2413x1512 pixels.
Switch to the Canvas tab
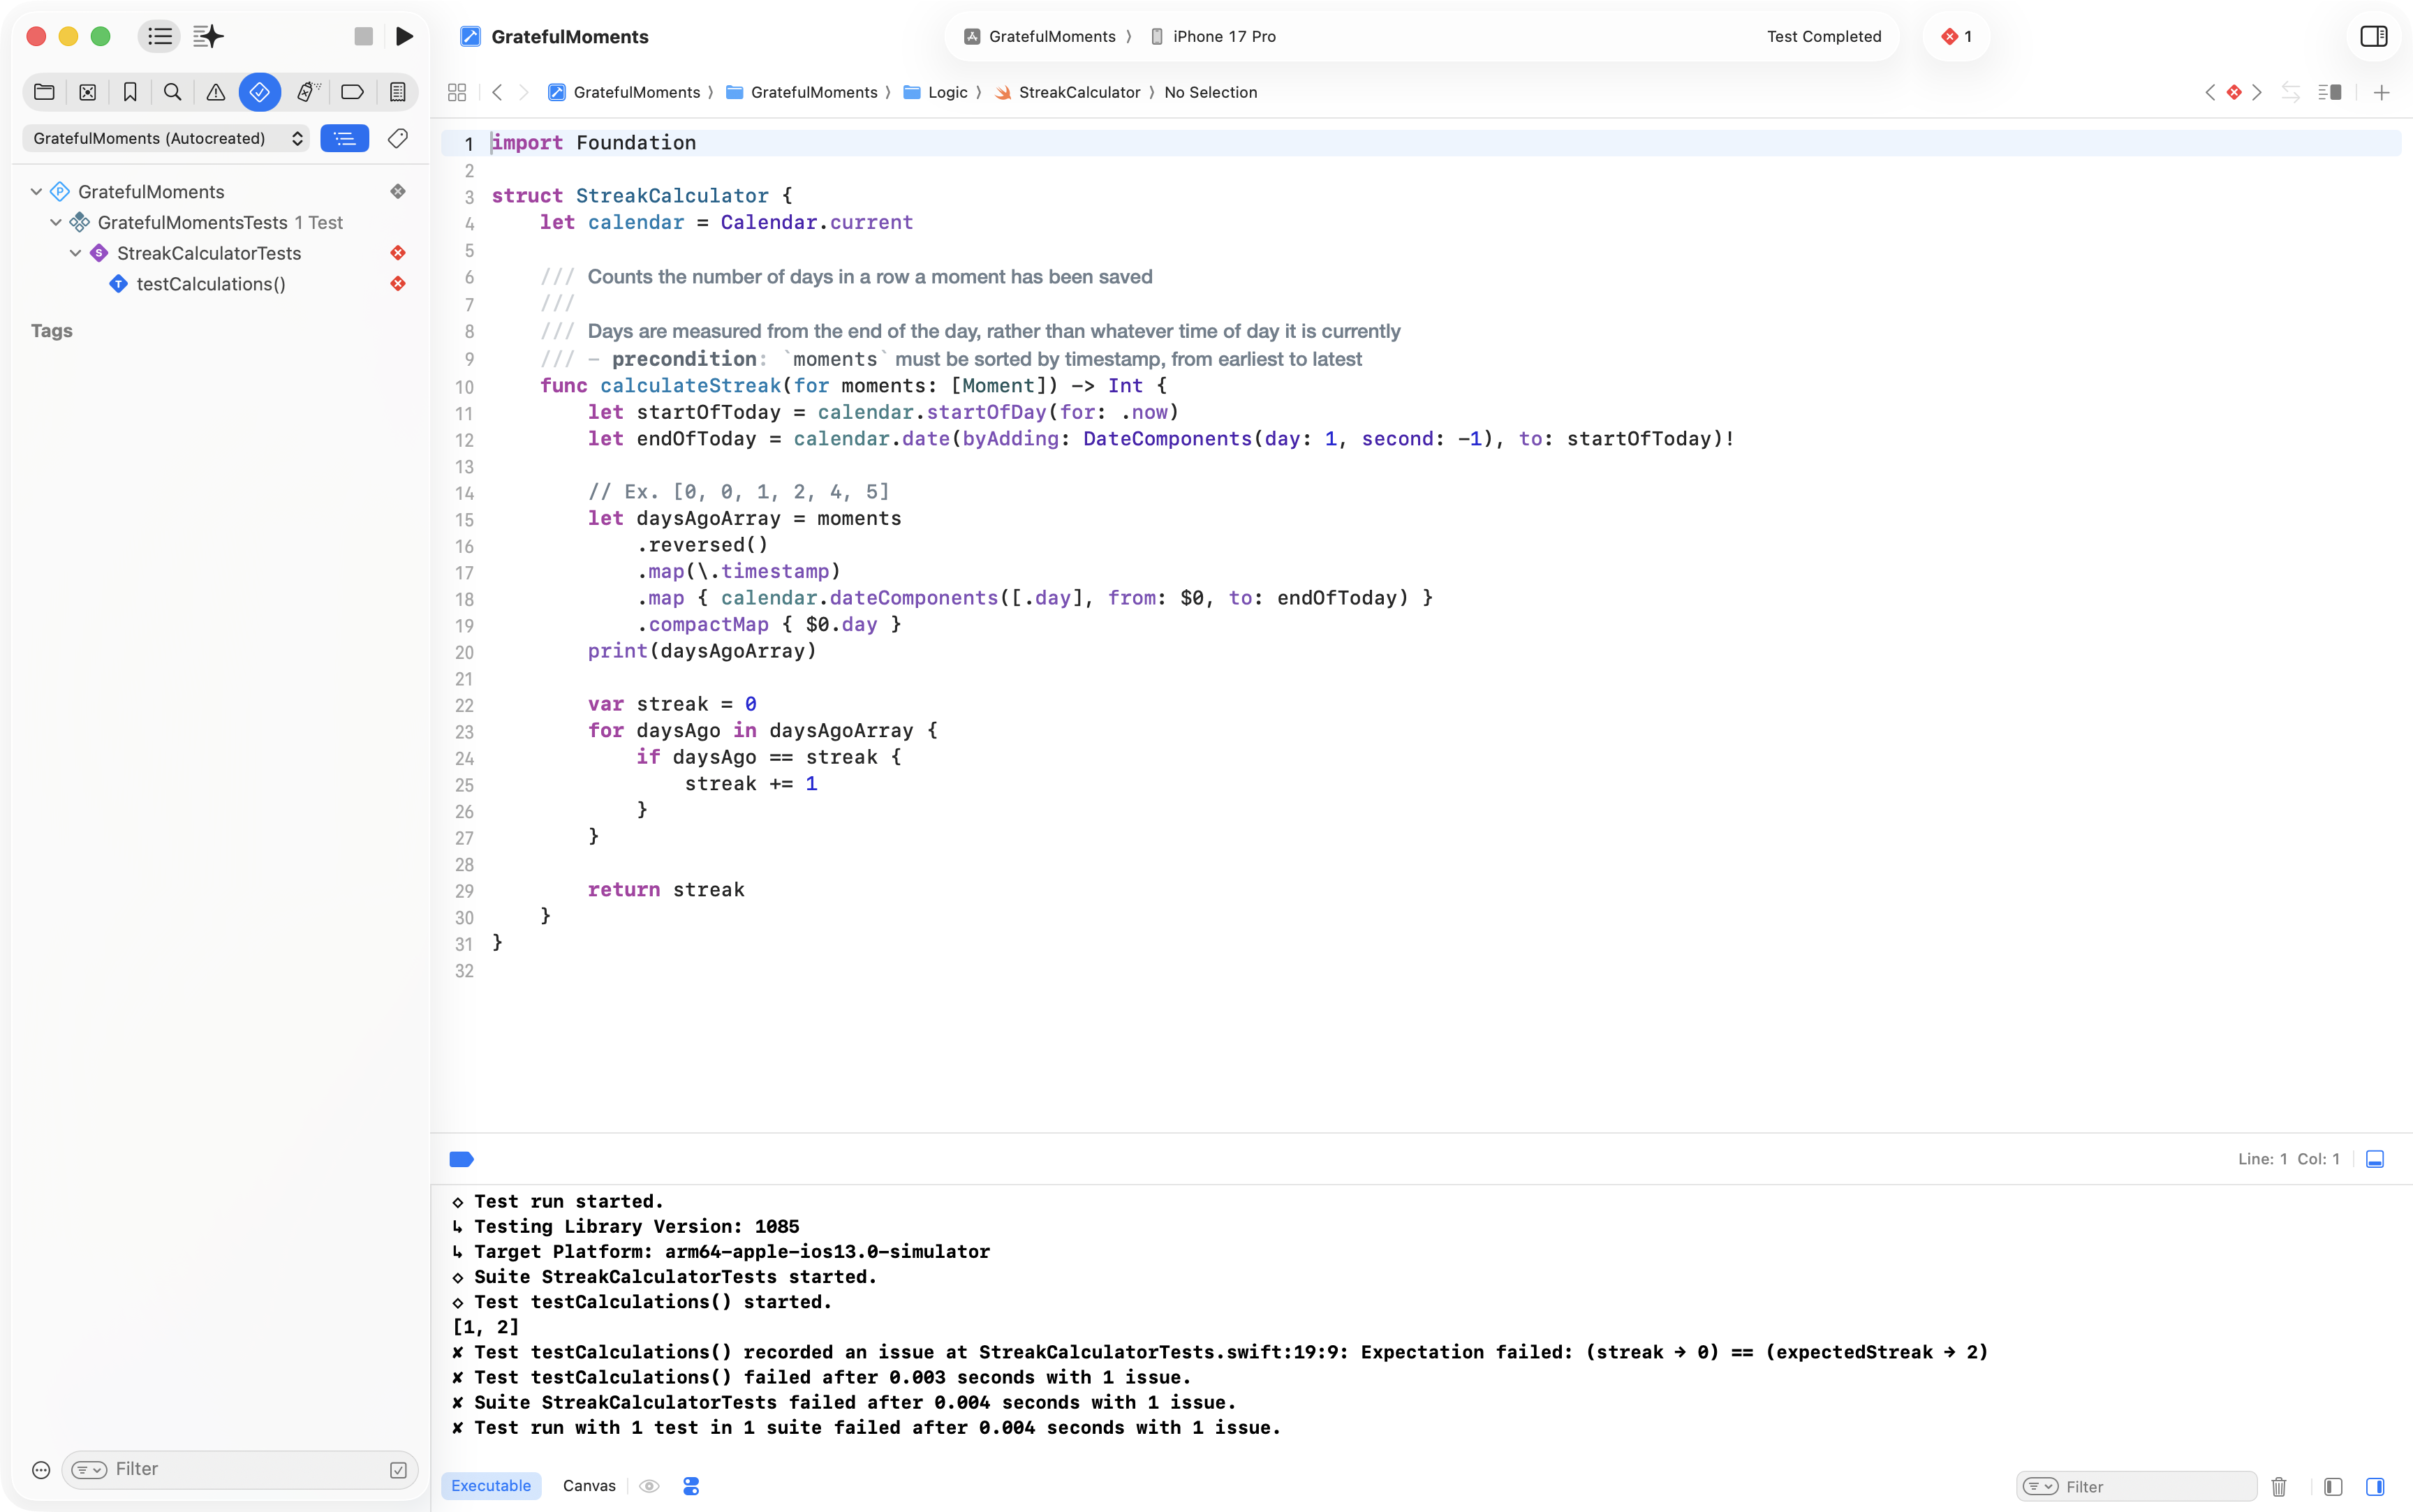[x=589, y=1486]
